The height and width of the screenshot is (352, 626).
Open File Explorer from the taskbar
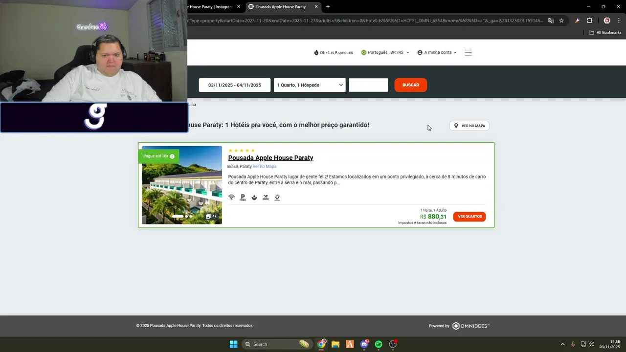[335, 344]
